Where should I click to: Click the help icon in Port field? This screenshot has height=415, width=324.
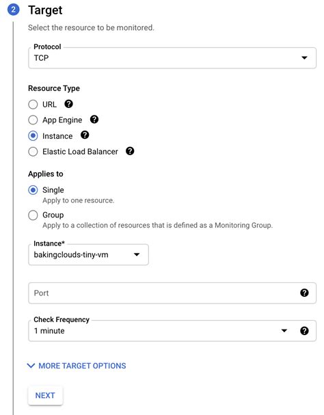coord(304,293)
